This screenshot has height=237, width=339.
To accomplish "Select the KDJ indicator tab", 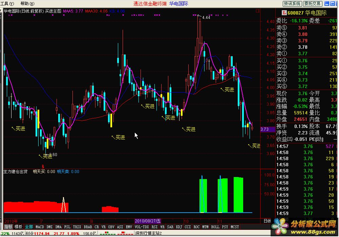I will pyautogui.click(x=179, y=227).
